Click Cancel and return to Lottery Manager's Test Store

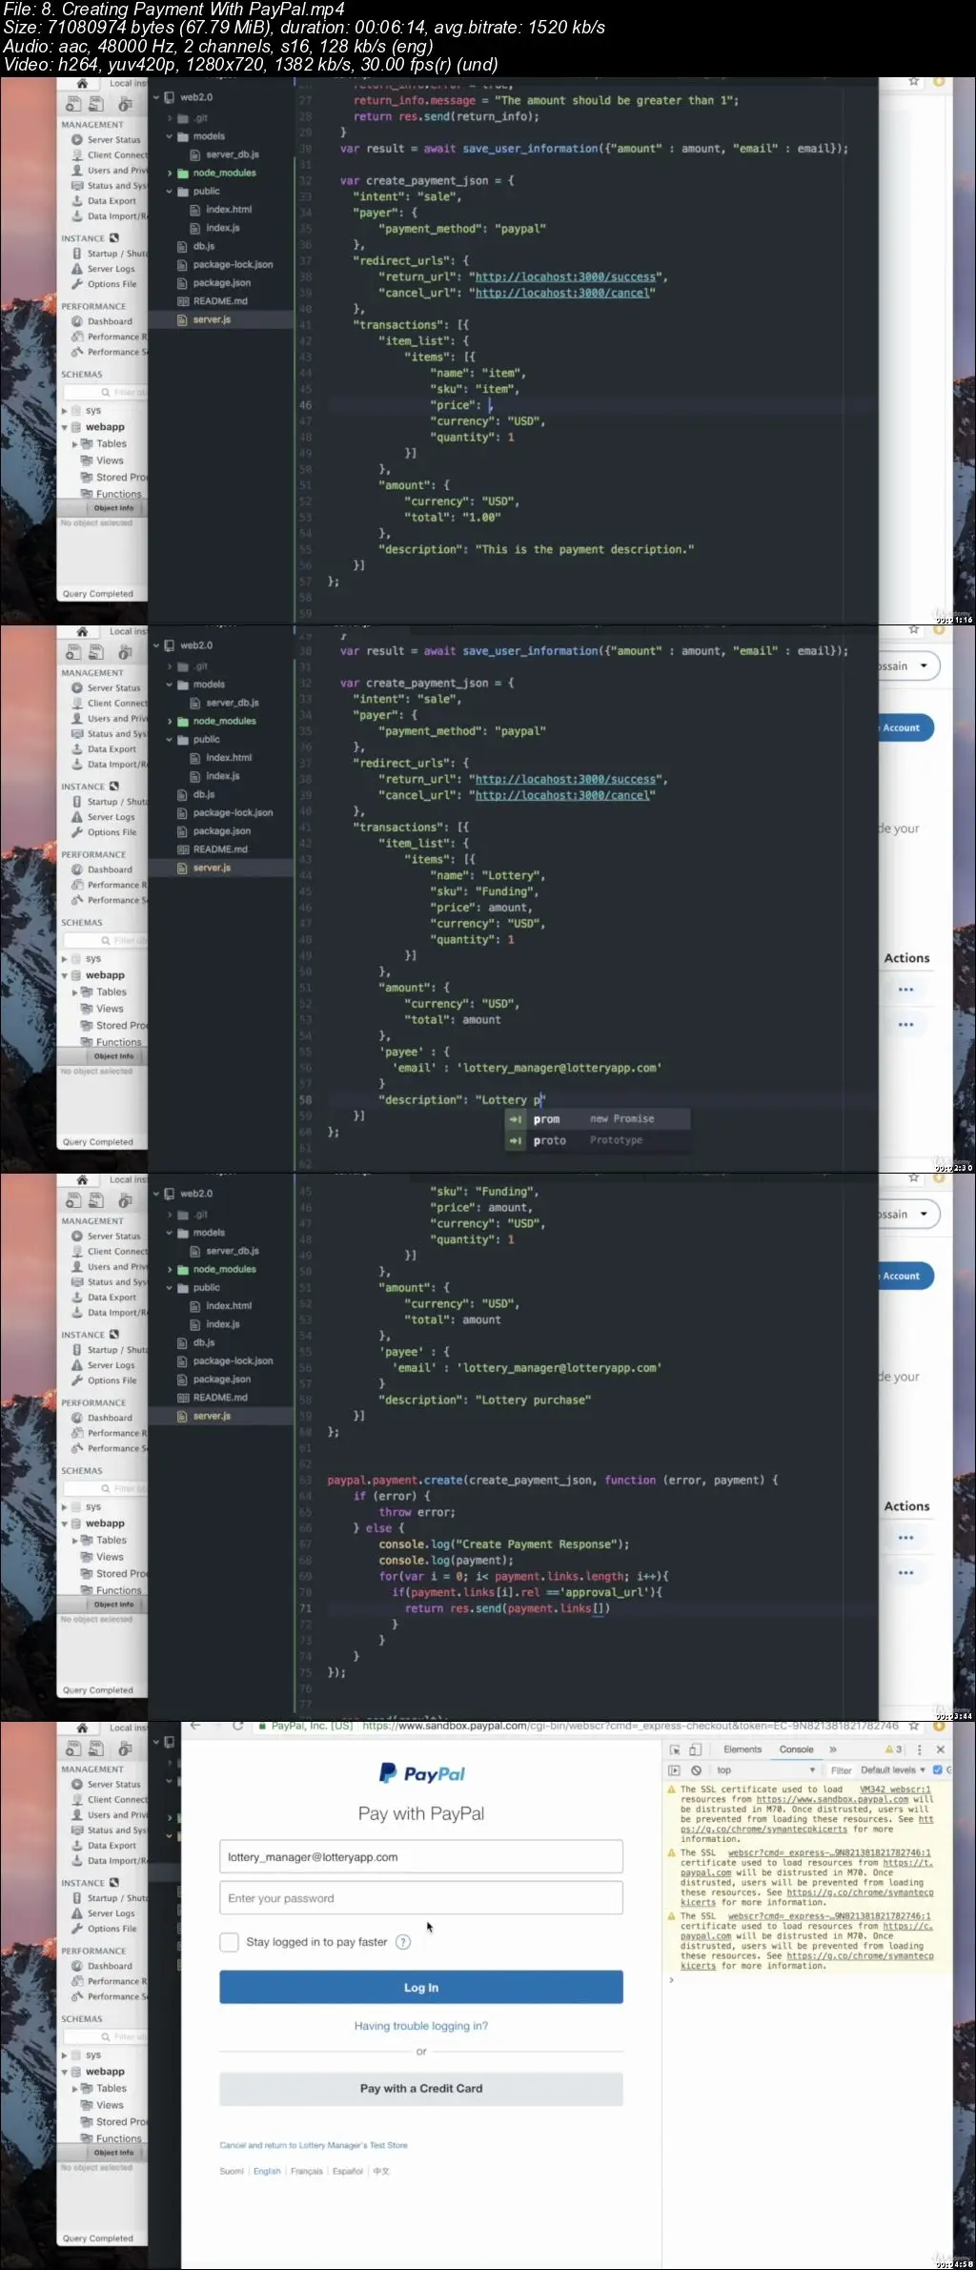coord(314,2145)
